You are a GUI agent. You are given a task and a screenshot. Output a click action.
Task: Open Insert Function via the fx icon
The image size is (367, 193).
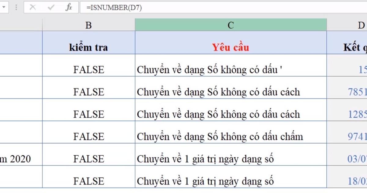pyautogui.click(x=69, y=7)
